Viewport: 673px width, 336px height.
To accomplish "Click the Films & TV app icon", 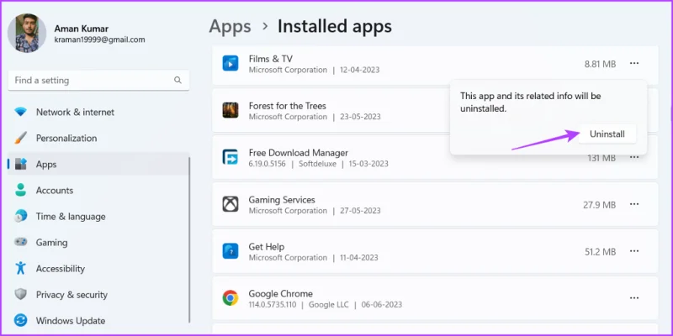I will click(x=230, y=64).
